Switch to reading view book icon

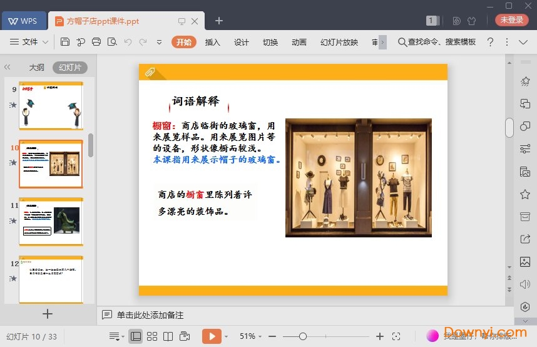[168, 336]
